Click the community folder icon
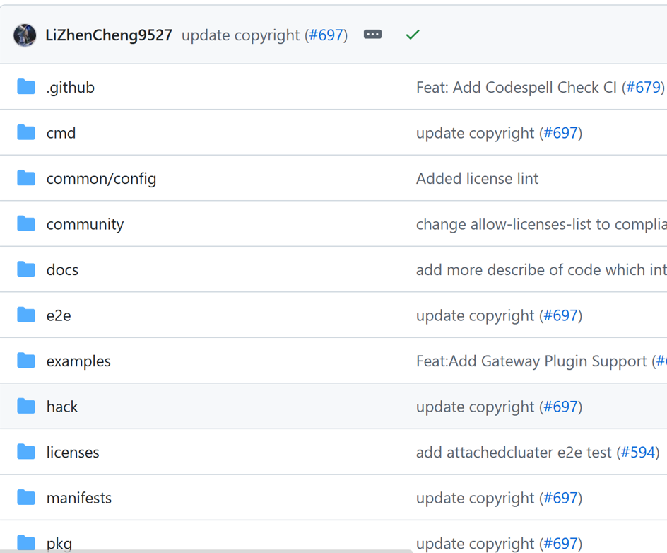667x553 pixels. pos(26,223)
